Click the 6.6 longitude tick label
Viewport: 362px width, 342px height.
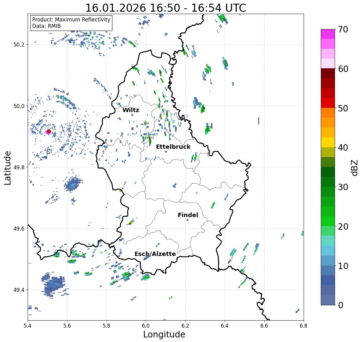pos(264,326)
